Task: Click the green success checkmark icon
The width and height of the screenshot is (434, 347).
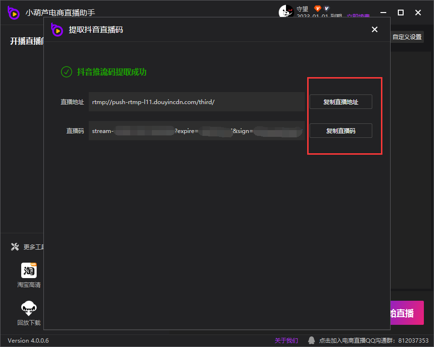Action: (66, 72)
